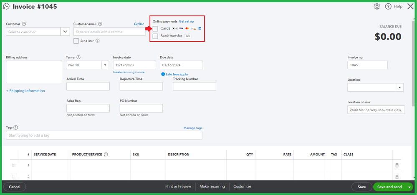Click the Save button

[x=361, y=187]
